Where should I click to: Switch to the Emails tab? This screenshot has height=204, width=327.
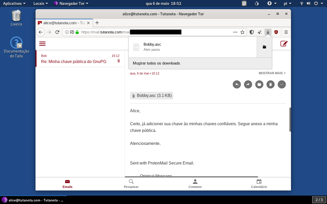pos(67,184)
